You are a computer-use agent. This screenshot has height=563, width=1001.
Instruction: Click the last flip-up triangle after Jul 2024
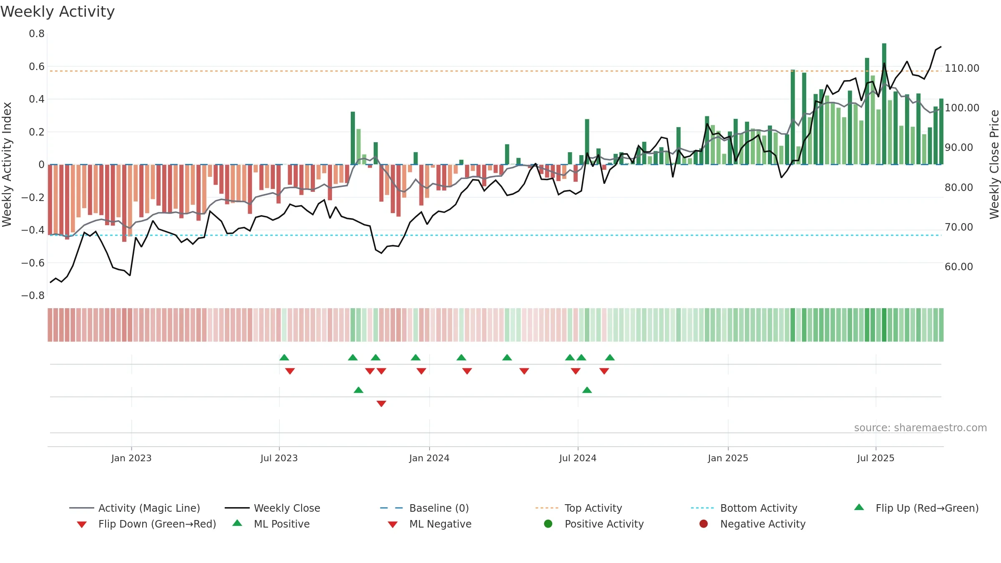pyautogui.click(x=610, y=357)
